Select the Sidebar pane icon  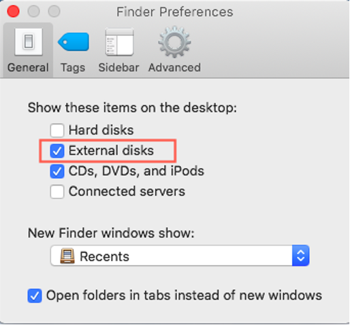click(119, 41)
